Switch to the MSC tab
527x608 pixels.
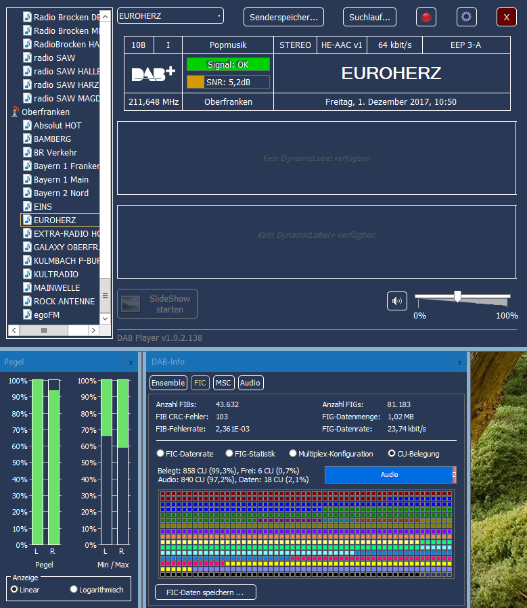tap(223, 383)
